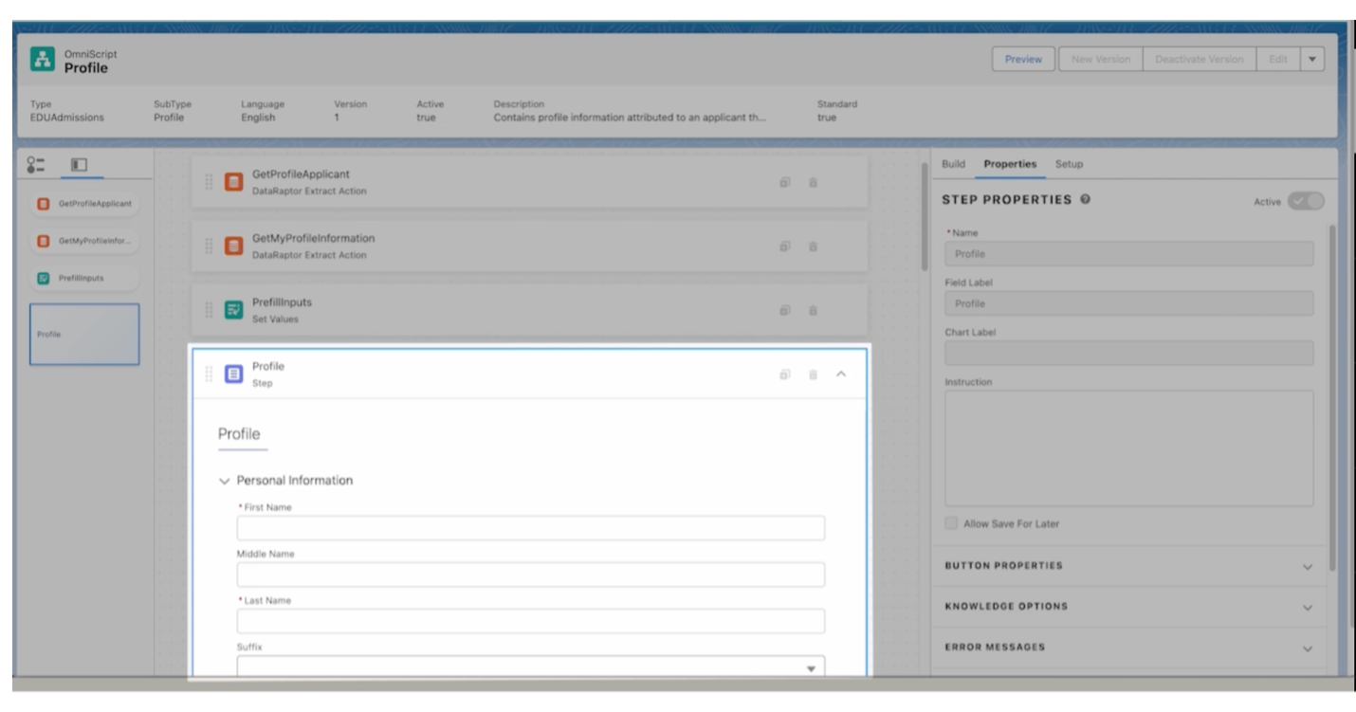1356x712 pixels.
Task: Switch to the slide panel view icon
Action: 79,165
